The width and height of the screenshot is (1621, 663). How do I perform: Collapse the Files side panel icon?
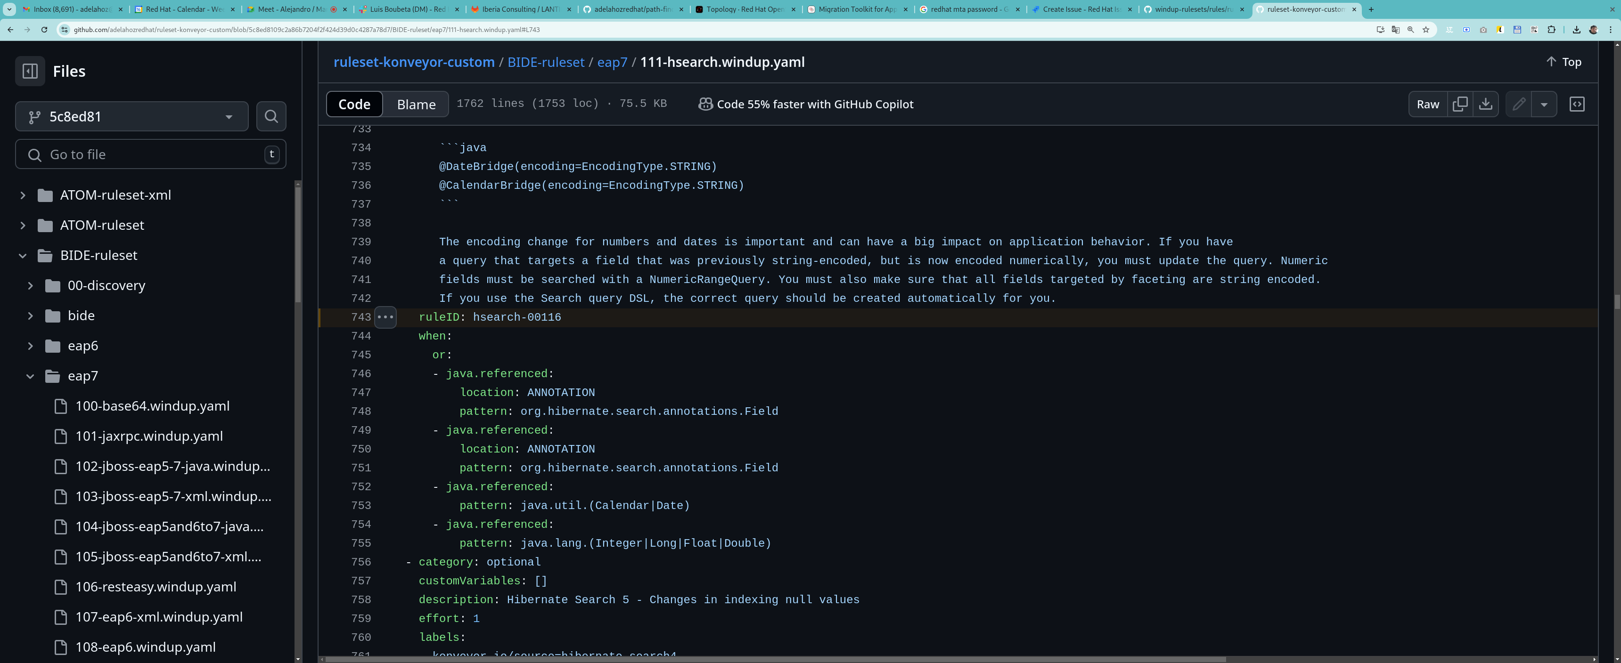point(30,71)
